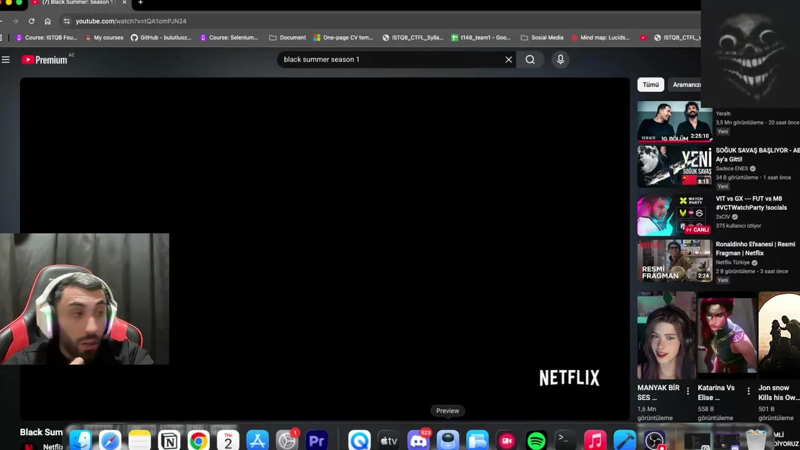Open t148_team1 - Goo... sheet bookmark

(x=481, y=37)
